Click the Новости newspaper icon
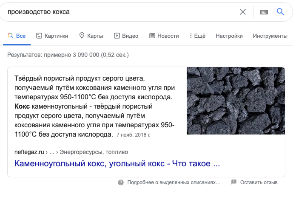 (152, 36)
